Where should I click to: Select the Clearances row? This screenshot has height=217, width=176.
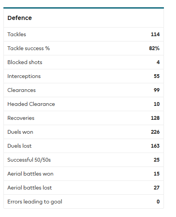[x=83, y=90]
